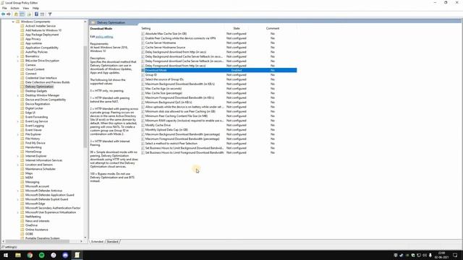Select 'Minimum Background QoS (in KB/s)' setting
Image resolution: width=463 pixels, height=260 pixels.
(x=169, y=103)
